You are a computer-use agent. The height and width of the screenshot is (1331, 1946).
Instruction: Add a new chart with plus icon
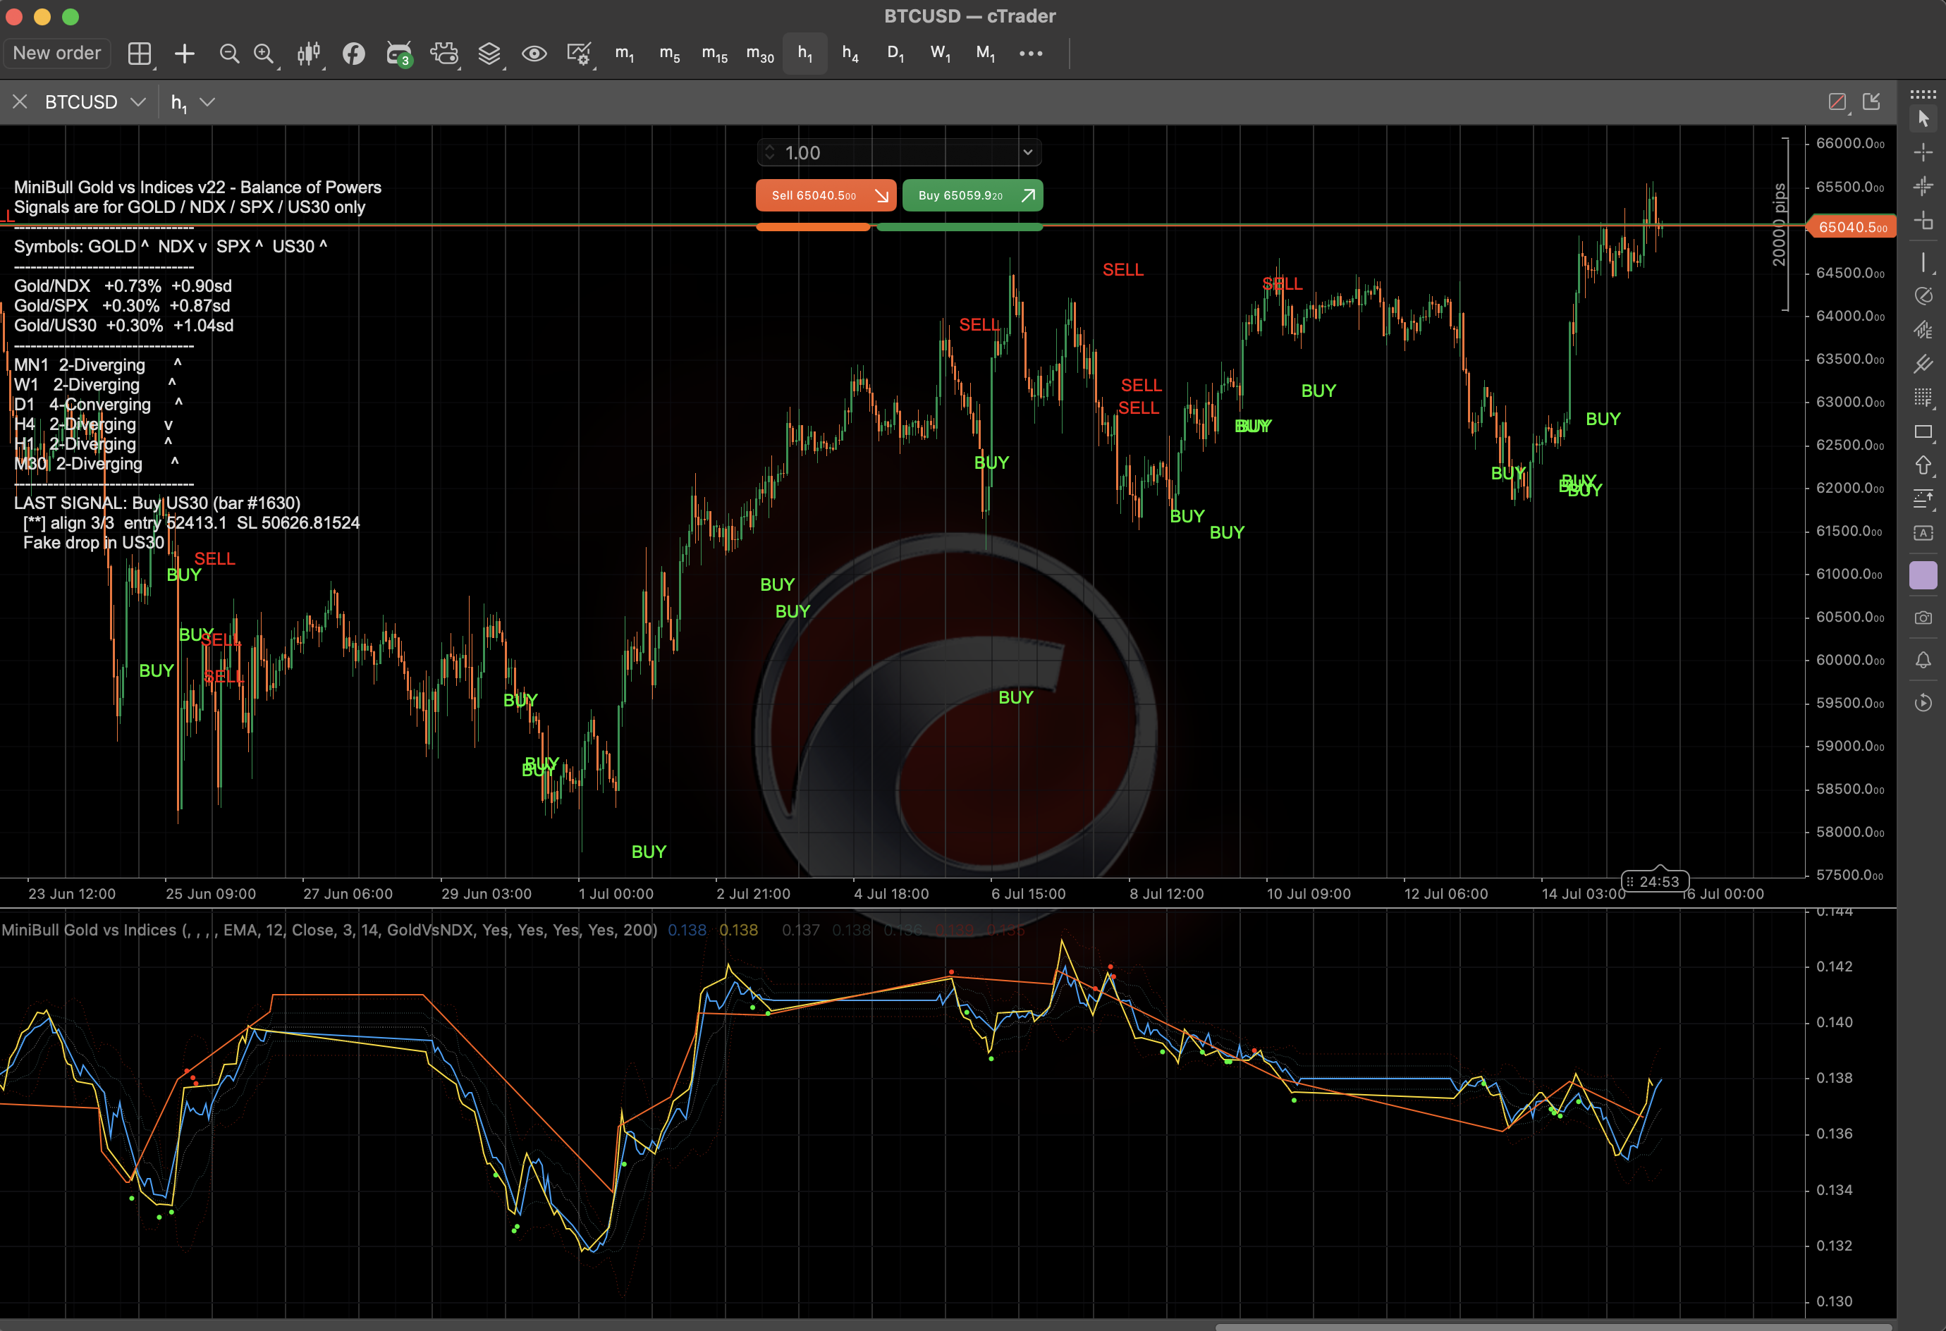pos(184,54)
